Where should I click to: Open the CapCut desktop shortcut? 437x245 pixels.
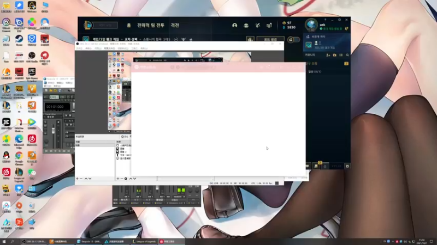[6, 124]
